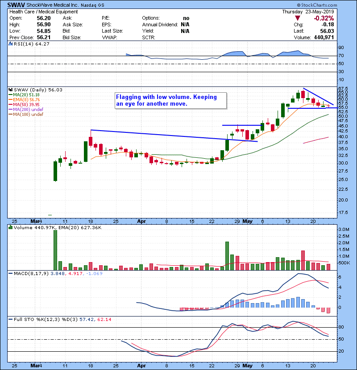Click the Volume 440.97K panel label
Viewport: 357px width, 370px height.
[35, 228]
